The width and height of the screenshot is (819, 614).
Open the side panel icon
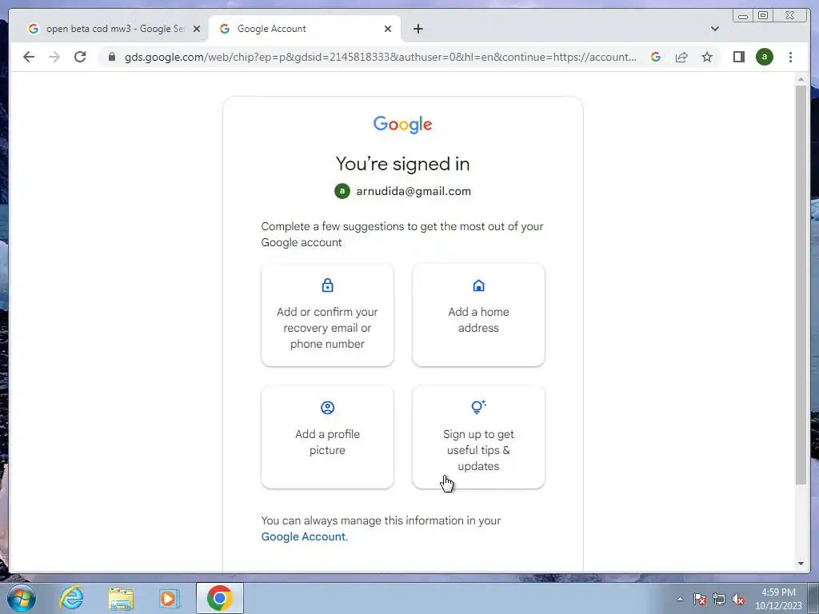(x=738, y=57)
